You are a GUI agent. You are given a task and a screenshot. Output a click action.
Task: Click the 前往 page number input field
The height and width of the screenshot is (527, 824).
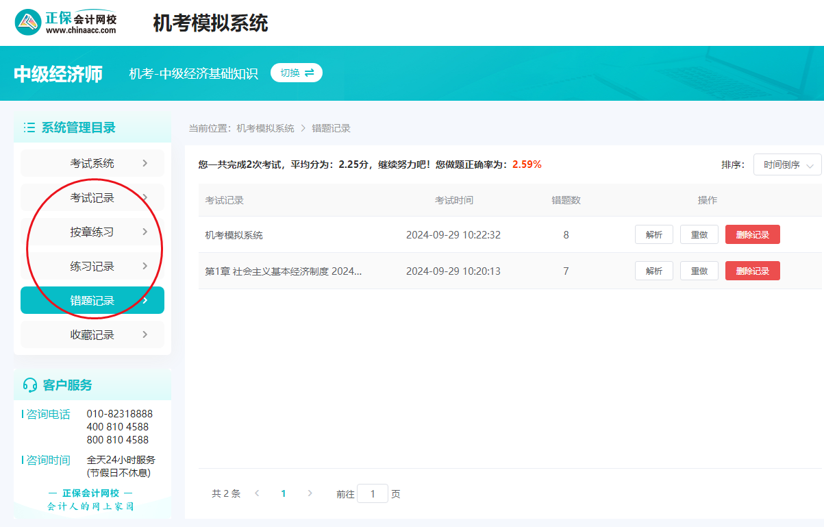pos(373,493)
